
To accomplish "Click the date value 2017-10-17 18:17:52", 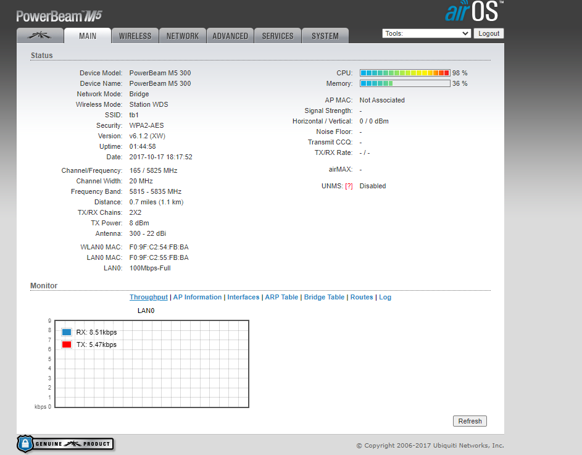I will pos(160,157).
